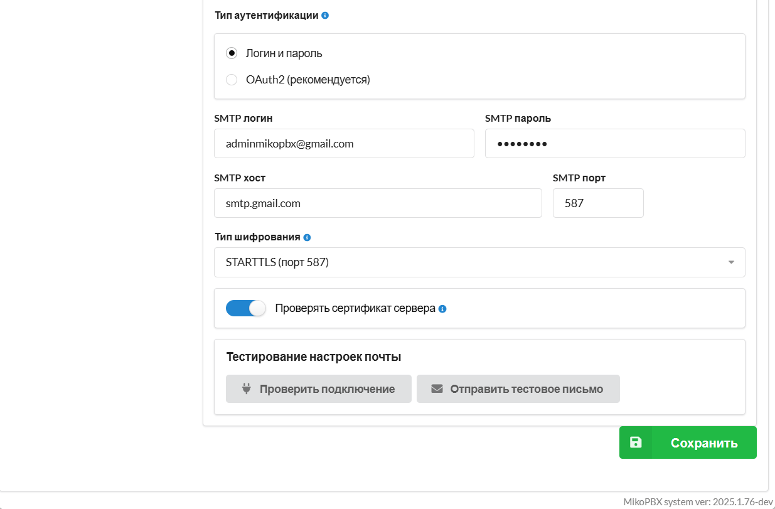
Task: Click the envelope icon on the test email button
Action: (x=437, y=389)
